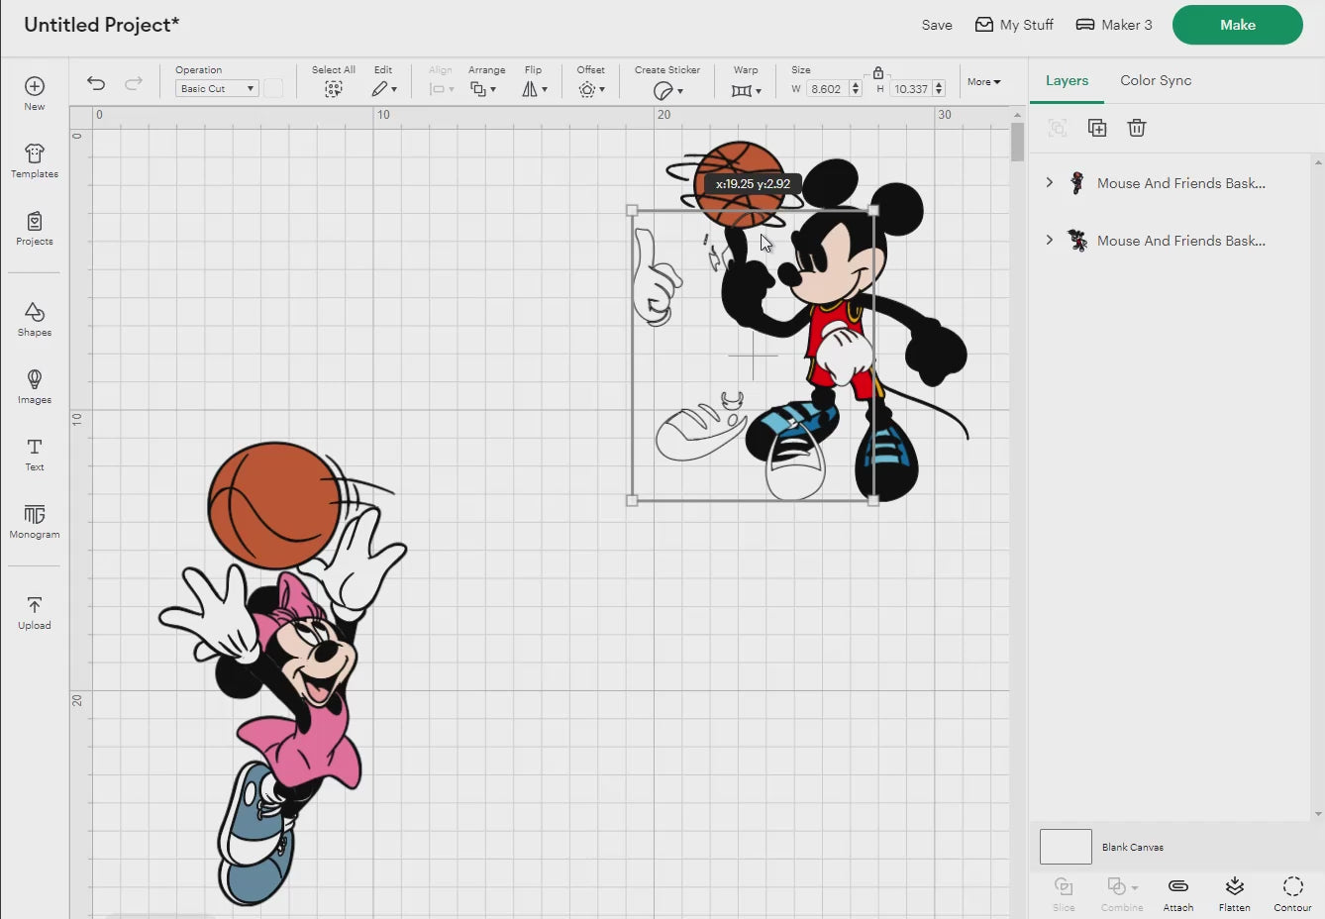Click Select All icon
Image resolution: width=1325 pixels, height=919 pixels.
(334, 89)
